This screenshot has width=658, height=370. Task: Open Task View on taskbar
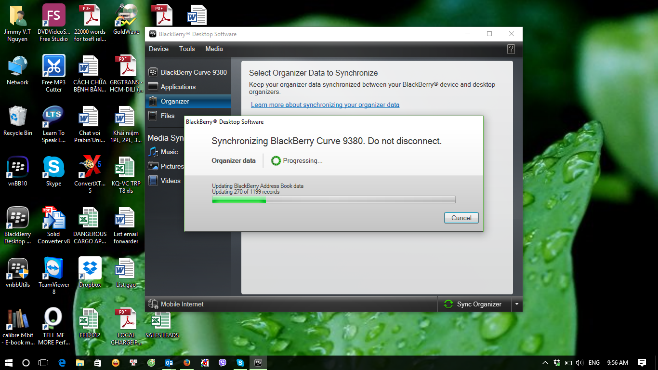[x=43, y=362]
